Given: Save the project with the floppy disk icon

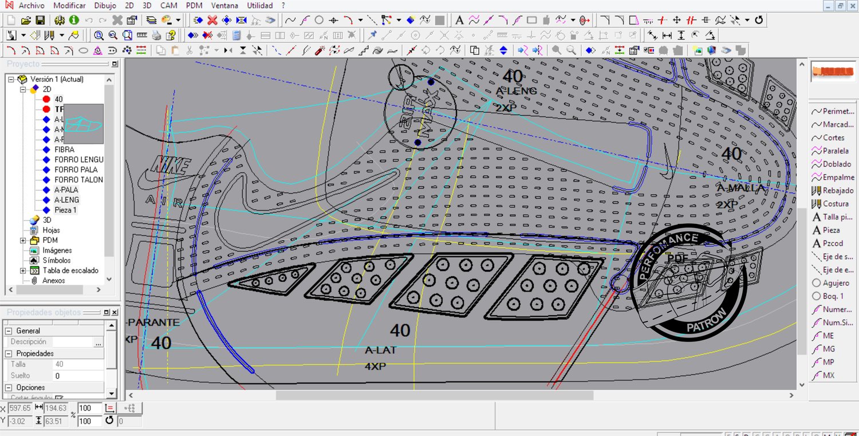Looking at the screenshot, I should (x=40, y=20).
